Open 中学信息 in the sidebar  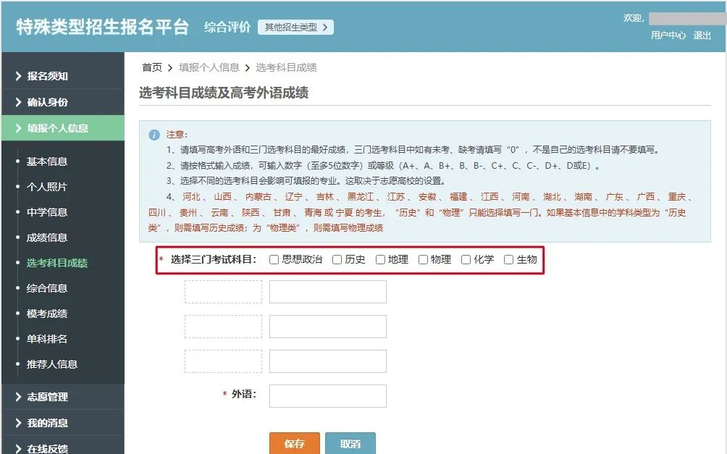[47, 212]
